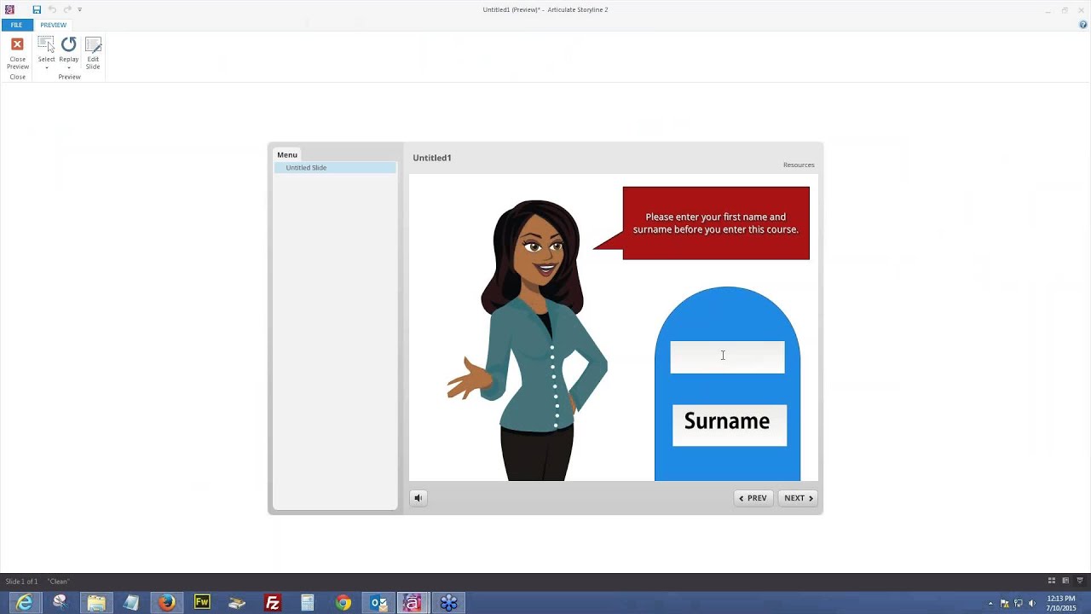Image resolution: width=1091 pixels, height=614 pixels.
Task: Click the PREV navigation button
Action: tap(753, 498)
